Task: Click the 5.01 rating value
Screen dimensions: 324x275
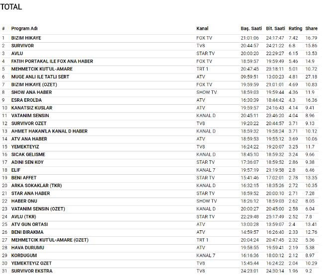Action: click(293, 69)
